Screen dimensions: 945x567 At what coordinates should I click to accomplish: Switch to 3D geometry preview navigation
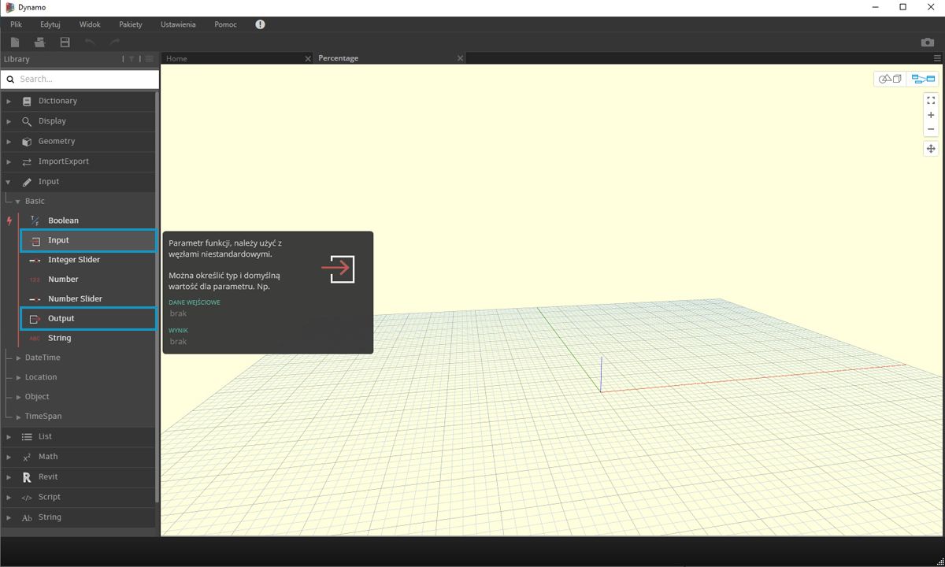[x=890, y=79]
